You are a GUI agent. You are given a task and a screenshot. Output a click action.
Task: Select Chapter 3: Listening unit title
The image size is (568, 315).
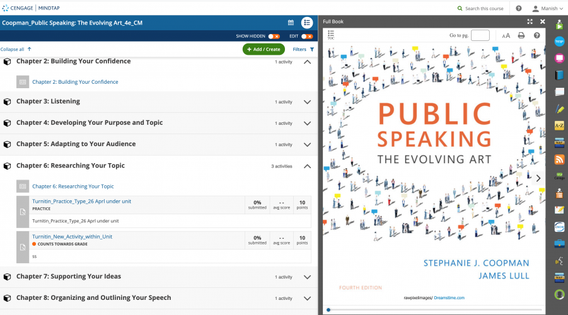48,101
